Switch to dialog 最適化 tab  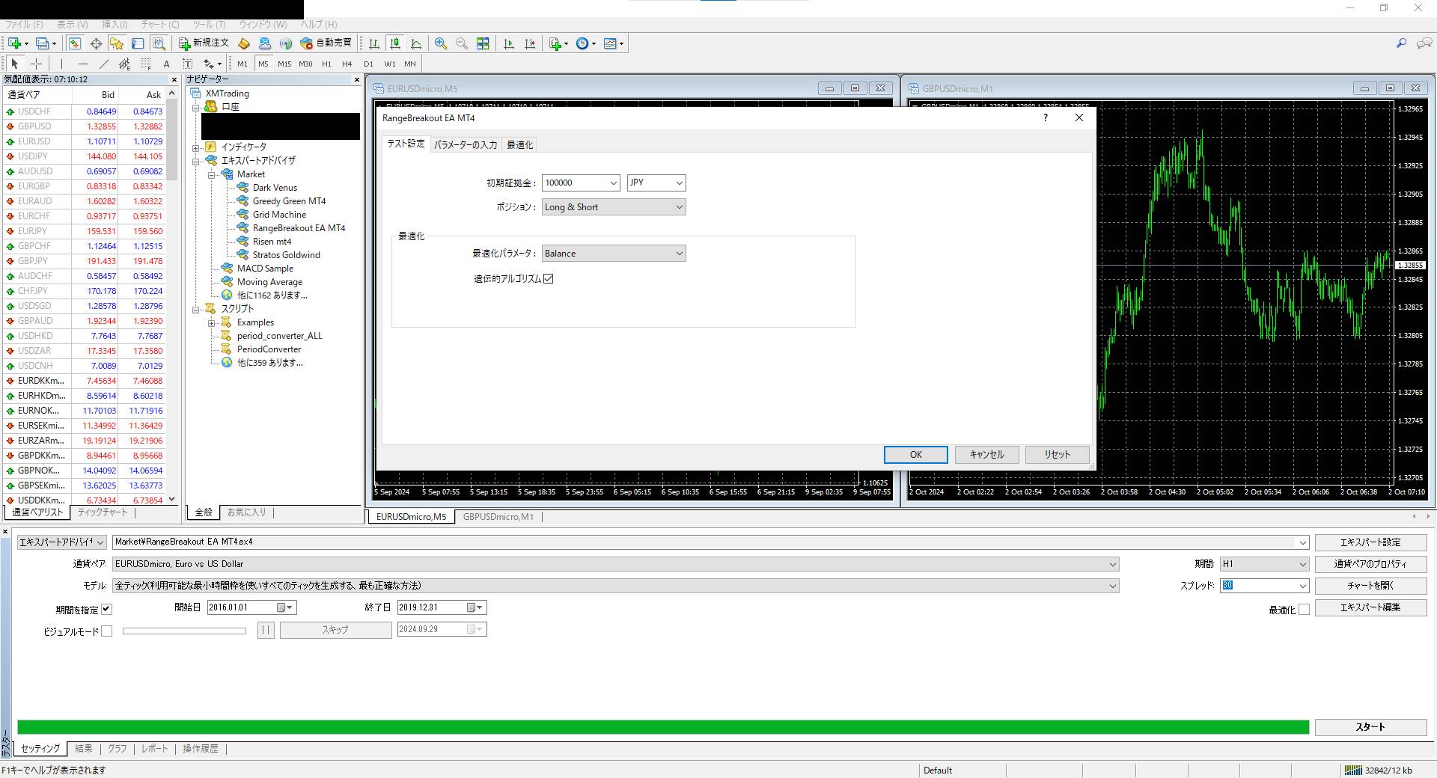coord(519,144)
